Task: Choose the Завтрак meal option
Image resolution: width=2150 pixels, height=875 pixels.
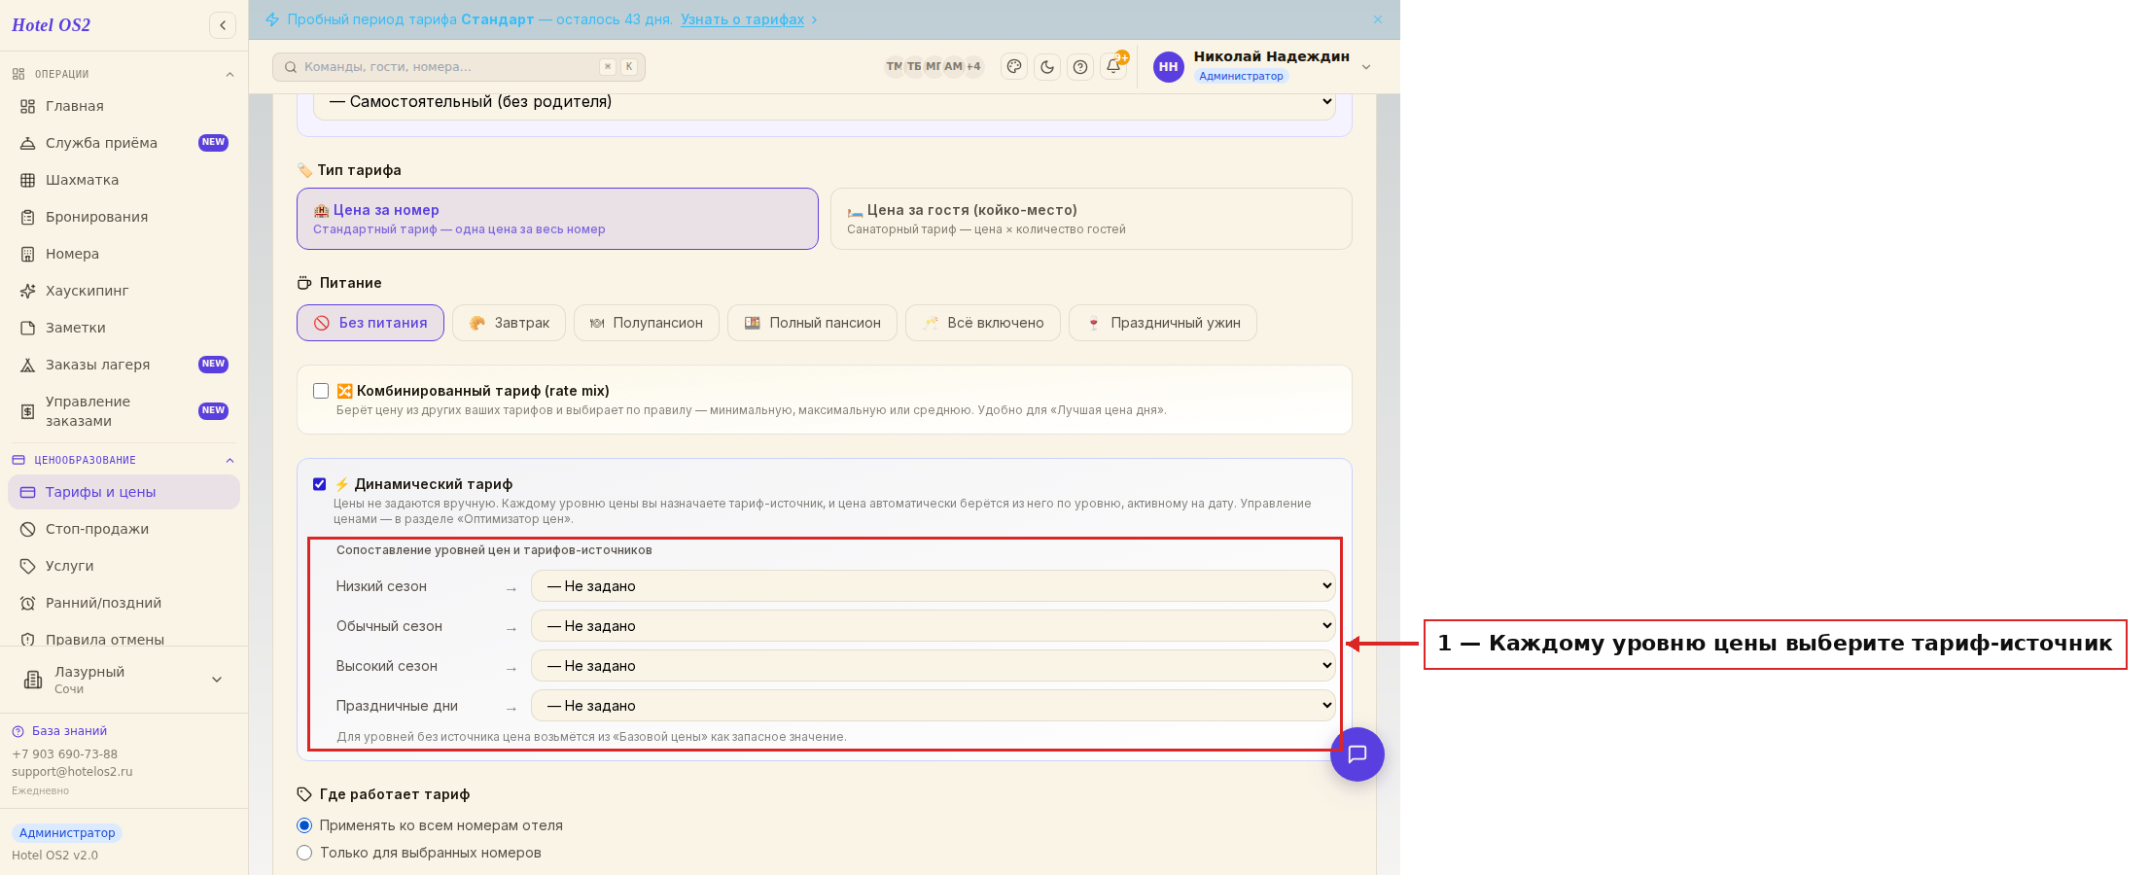Action: tap(510, 323)
